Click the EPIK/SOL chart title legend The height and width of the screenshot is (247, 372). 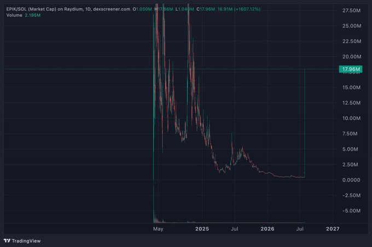coord(68,9)
